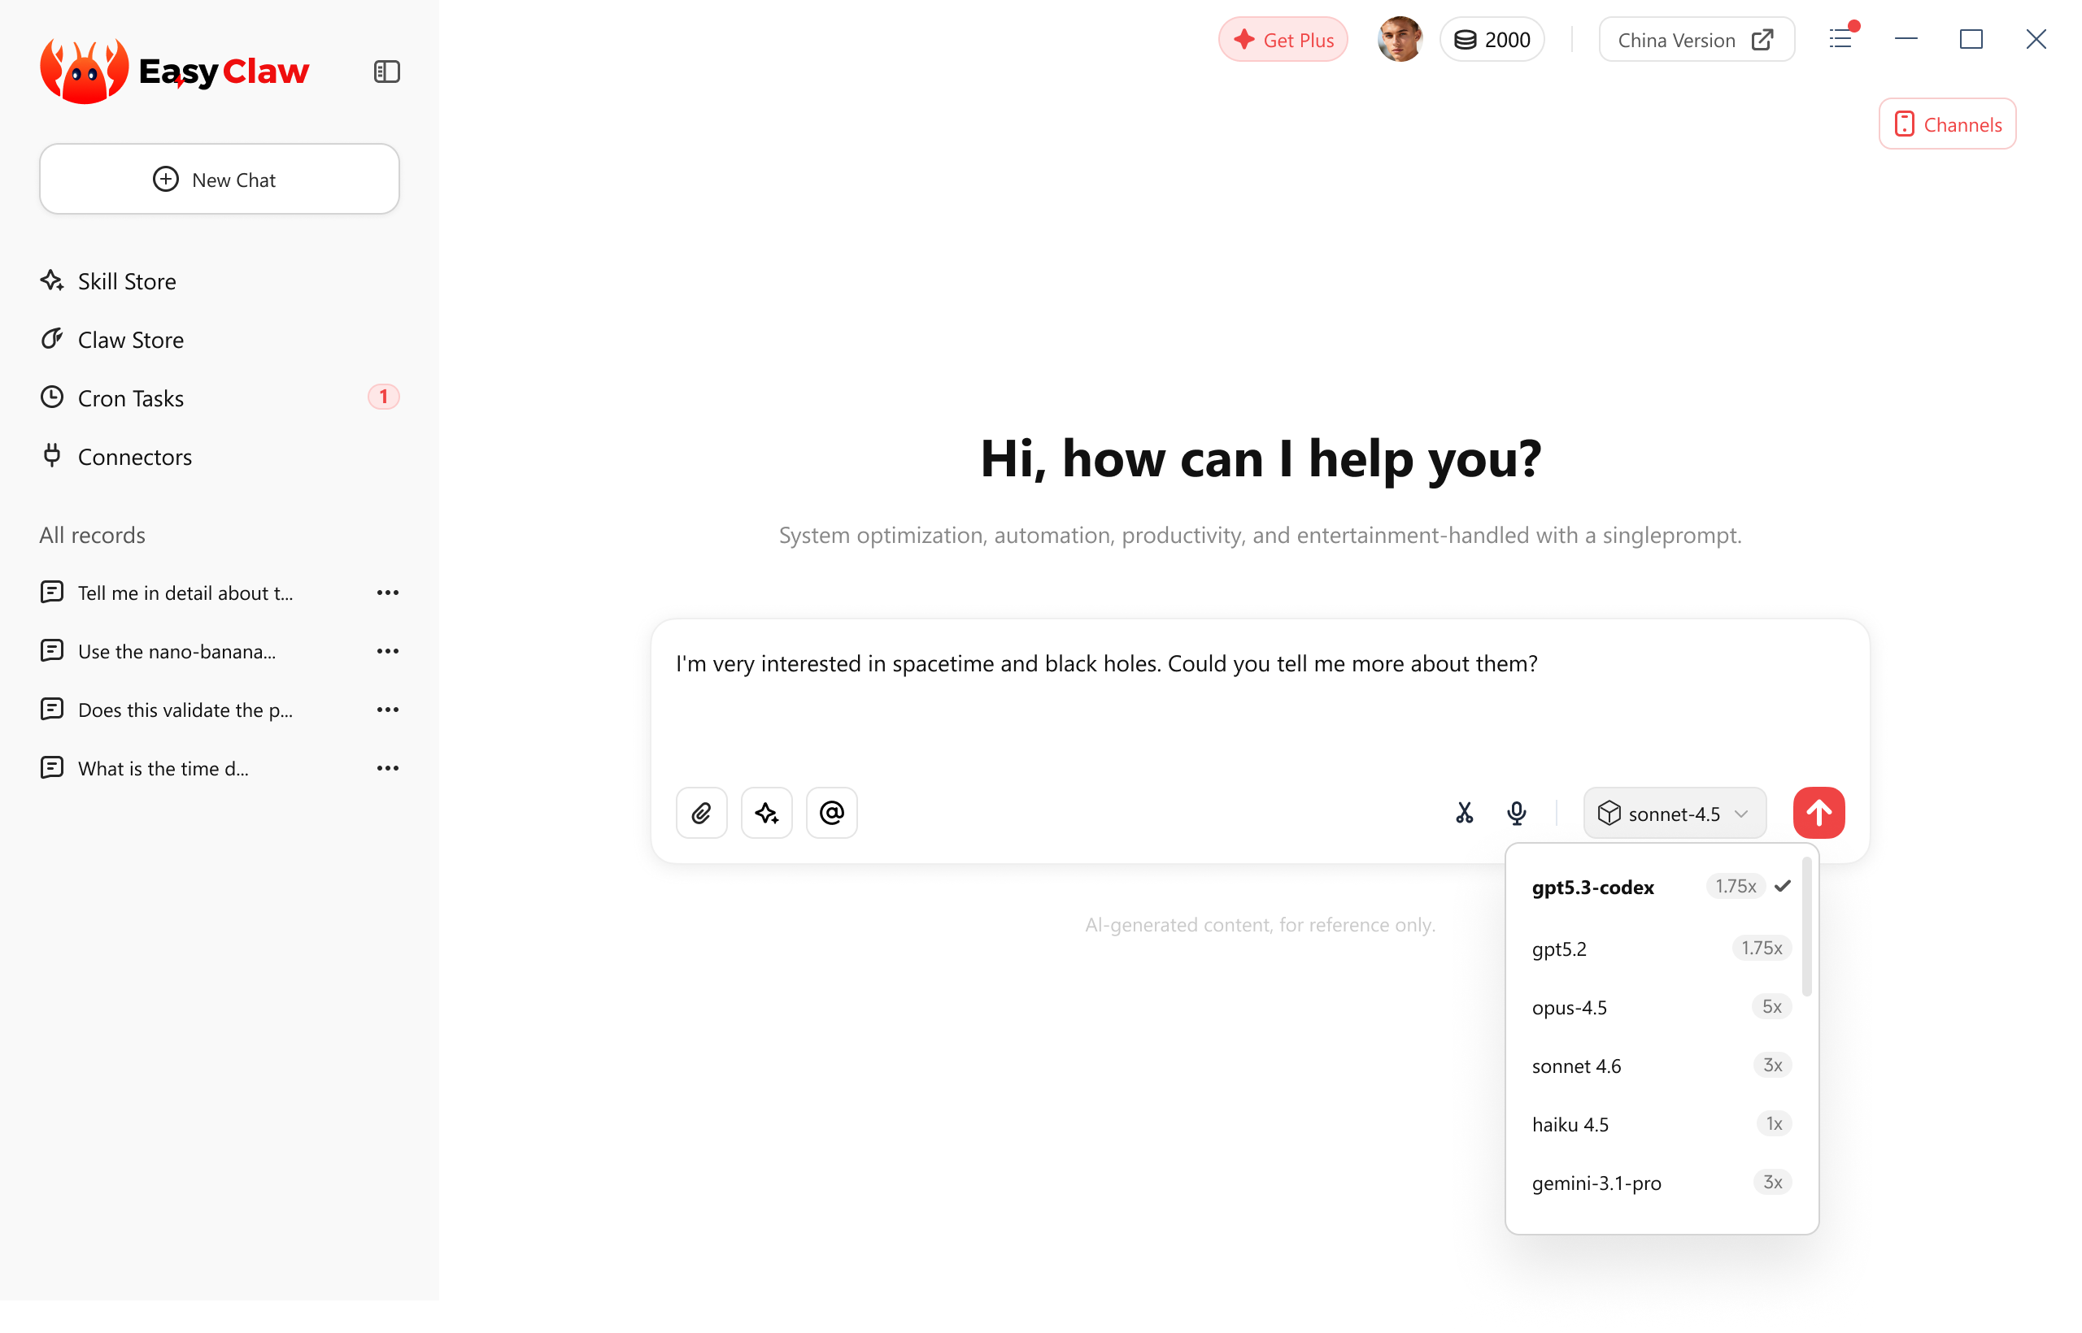
Task: Send the prompt with the red arrow
Action: (1818, 813)
